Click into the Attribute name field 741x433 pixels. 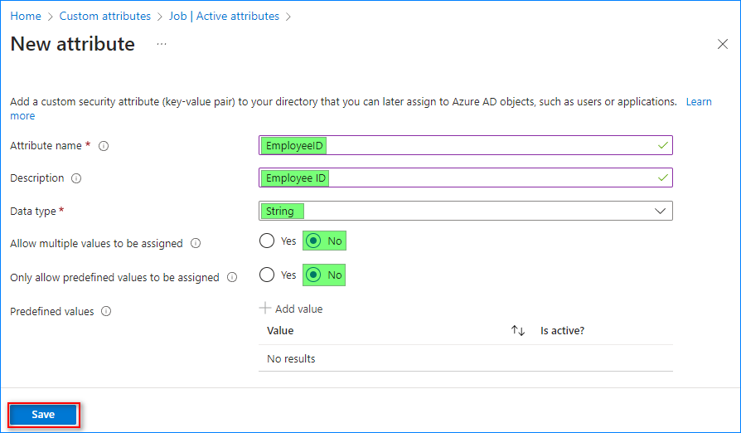point(466,146)
